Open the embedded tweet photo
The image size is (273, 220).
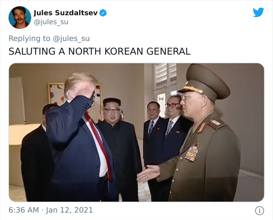coord(136,132)
